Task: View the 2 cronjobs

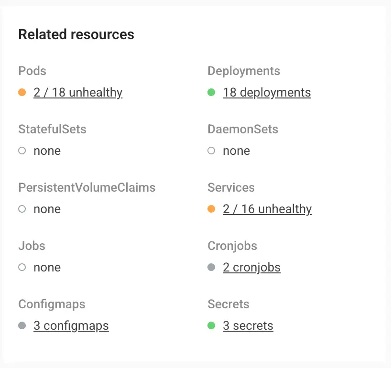Action: [x=251, y=267]
